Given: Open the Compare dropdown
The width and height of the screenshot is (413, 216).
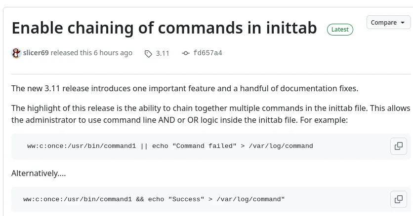Looking at the screenshot, I should pos(388,23).
